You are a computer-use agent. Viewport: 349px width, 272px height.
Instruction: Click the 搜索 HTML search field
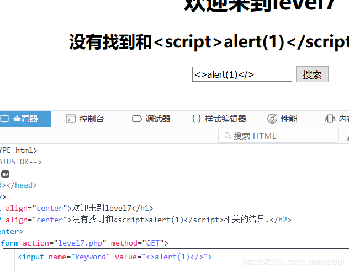point(278,136)
